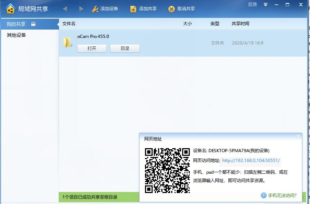This screenshot has height=204, width=310.
Task: Sort by the 共享时间 column header
Action: 240,24
